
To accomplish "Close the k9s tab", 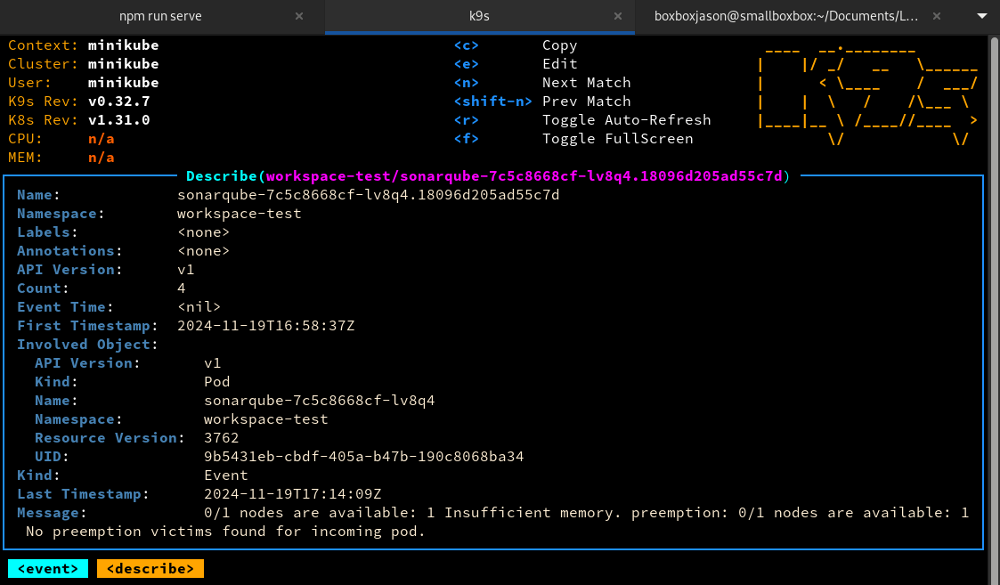I will pyautogui.click(x=617, y=17).
